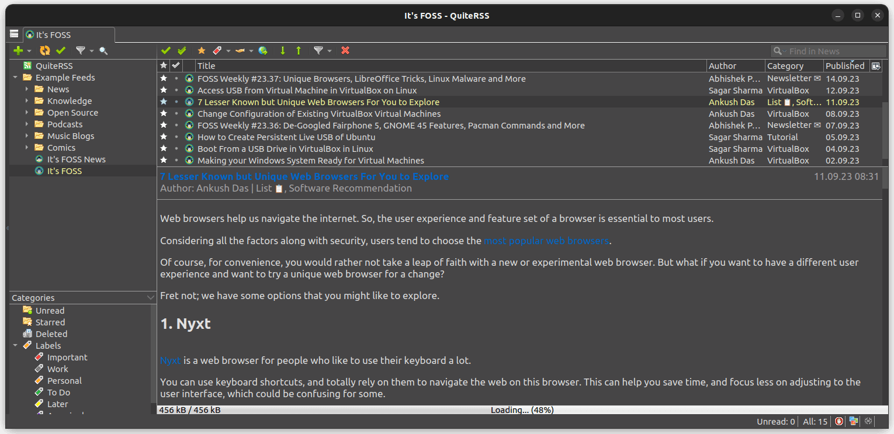
Task: Expand the Podcasts folder
Action: (27, 124)
